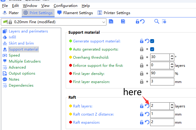Open the 0.20mm Fine preset dropdown
196x130 pixels.
[104, 22]
